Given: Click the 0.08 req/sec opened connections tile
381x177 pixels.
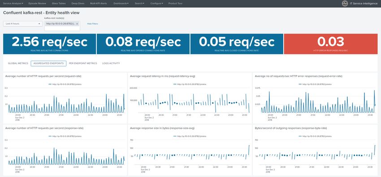Looking at the screenshot, I should [x=143, y=44].
